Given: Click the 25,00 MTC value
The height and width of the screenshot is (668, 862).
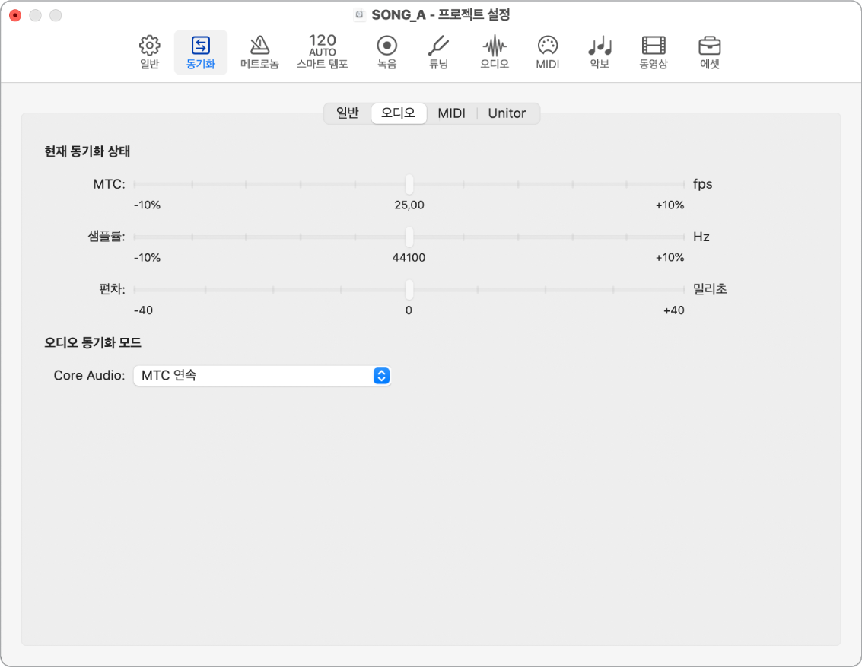Looking at the screenshot, I should coord(409,205).
